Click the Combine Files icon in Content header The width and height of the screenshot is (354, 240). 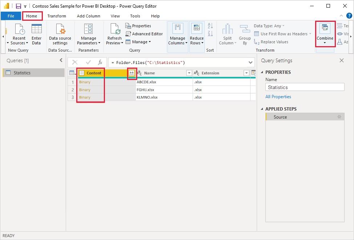click(x=132, y=73)
